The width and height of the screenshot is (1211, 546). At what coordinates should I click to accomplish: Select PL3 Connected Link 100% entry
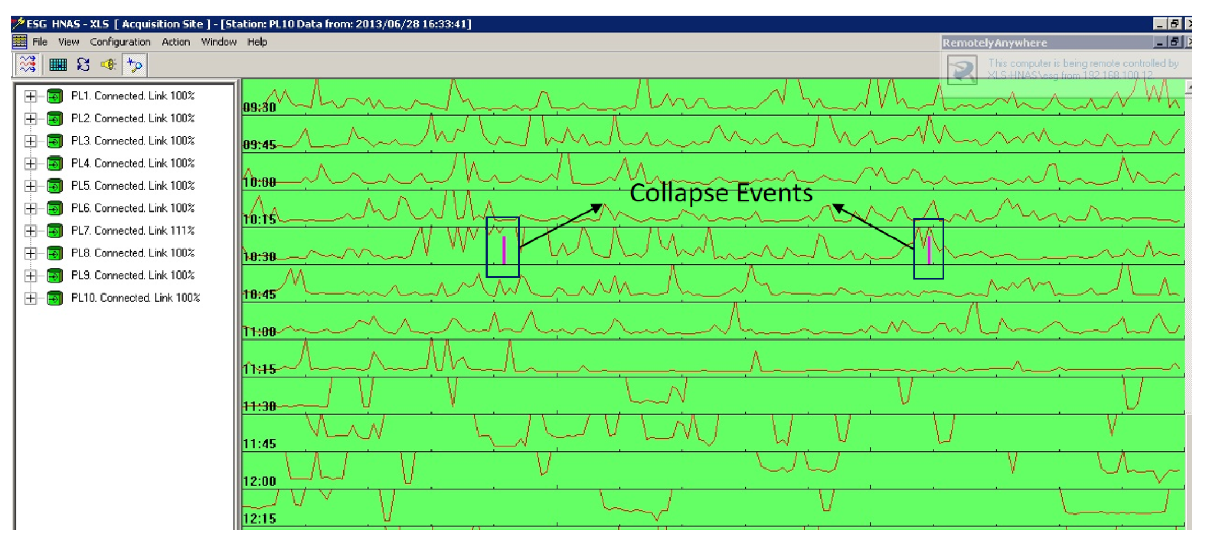point(132,141)
